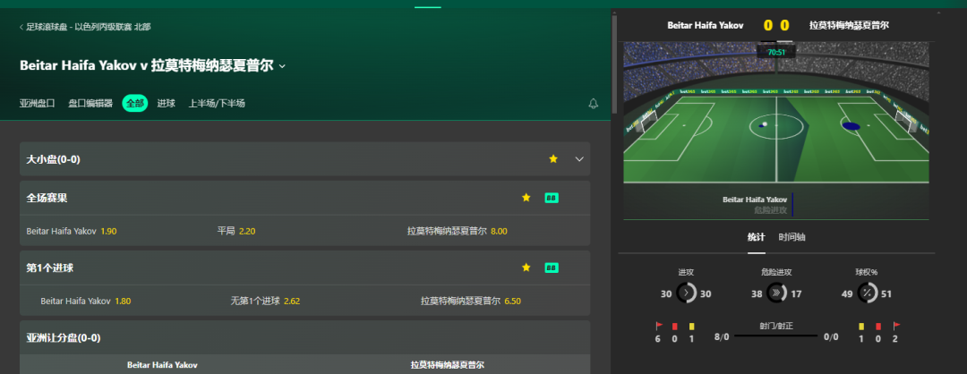Click the notification bell icon
Viewport: 967px width, 374px height.
pyautogui.click(x=594, y=104)
